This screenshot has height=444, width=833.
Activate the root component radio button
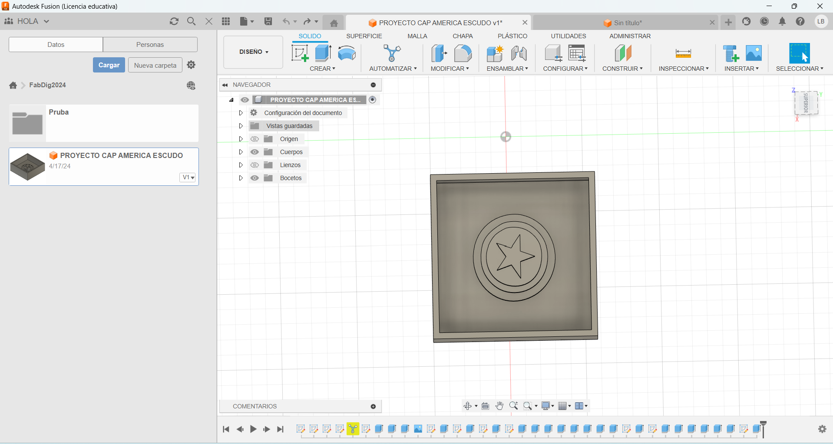(373, 100)
